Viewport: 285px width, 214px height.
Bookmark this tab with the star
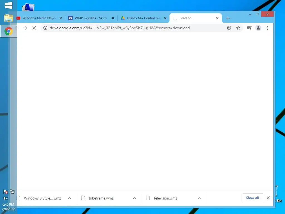(238, 28)
